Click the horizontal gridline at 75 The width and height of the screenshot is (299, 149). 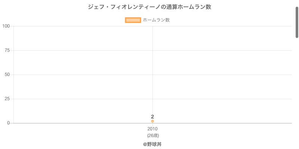[152, 50]
